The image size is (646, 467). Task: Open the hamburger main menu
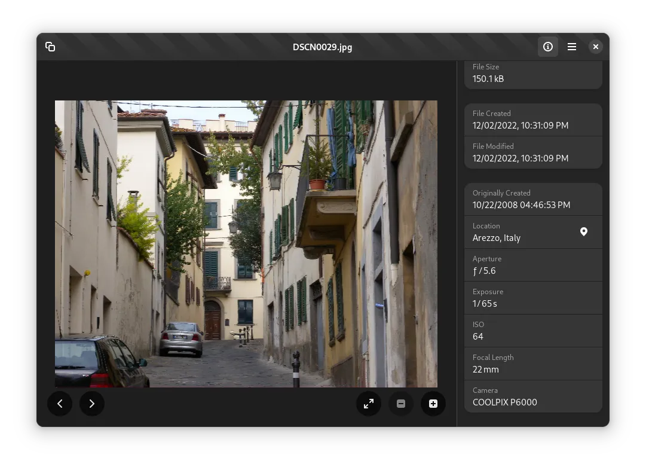(572, 47)
